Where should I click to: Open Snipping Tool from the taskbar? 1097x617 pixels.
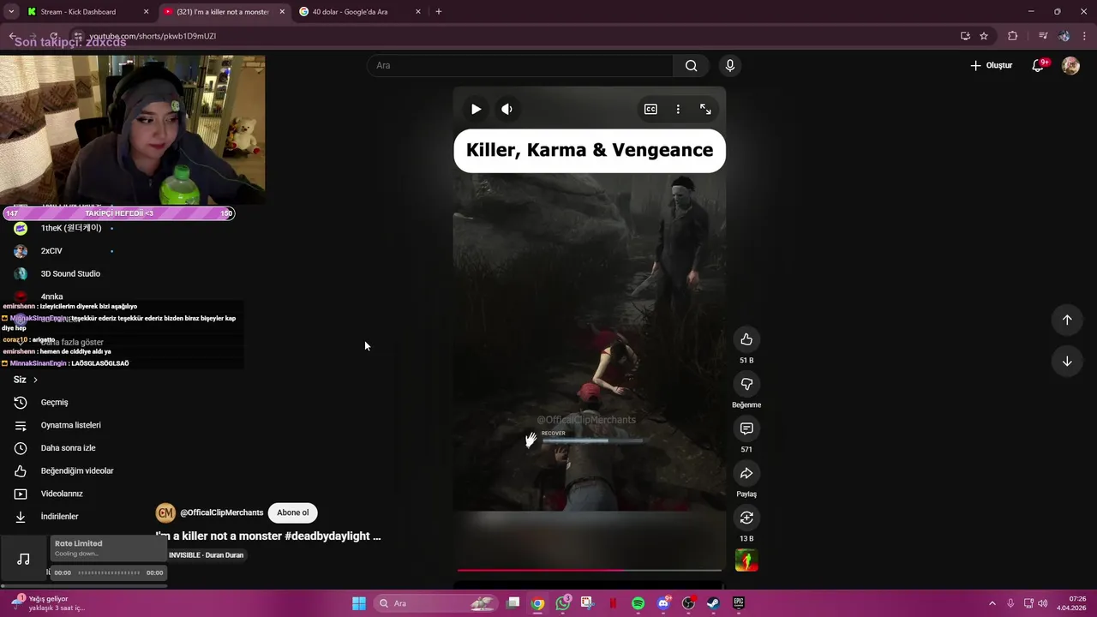click(x=587, y=603)
